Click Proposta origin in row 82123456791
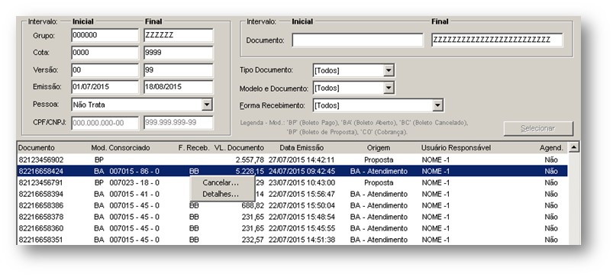The height and width of the screenshot is (277, 613). click(x=379, y=182)
